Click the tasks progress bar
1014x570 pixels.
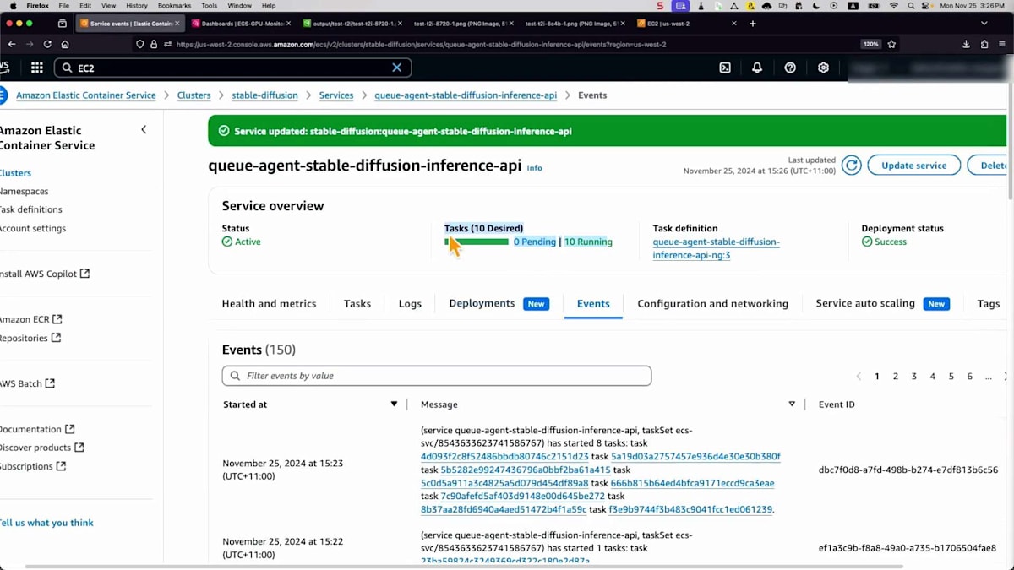(477, 242)
